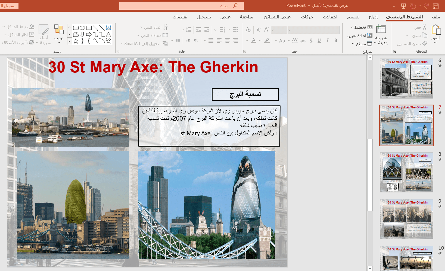Click the Reset slide (إعادة تعيين) button
This screenshot has height=271, width=445.
click(360, 36)
